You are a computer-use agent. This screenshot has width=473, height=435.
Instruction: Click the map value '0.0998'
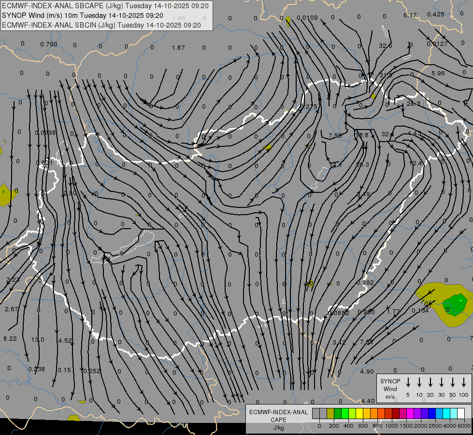(45, 133)
